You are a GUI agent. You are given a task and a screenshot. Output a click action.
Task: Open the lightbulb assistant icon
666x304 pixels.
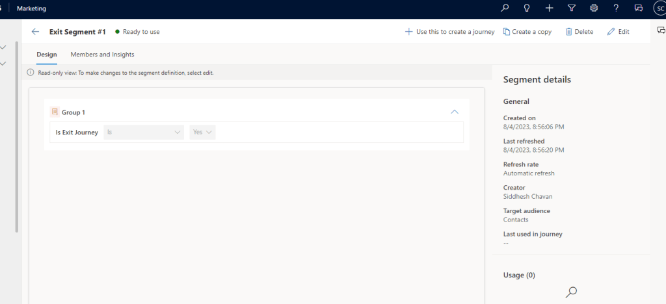[x=527, y=8]
